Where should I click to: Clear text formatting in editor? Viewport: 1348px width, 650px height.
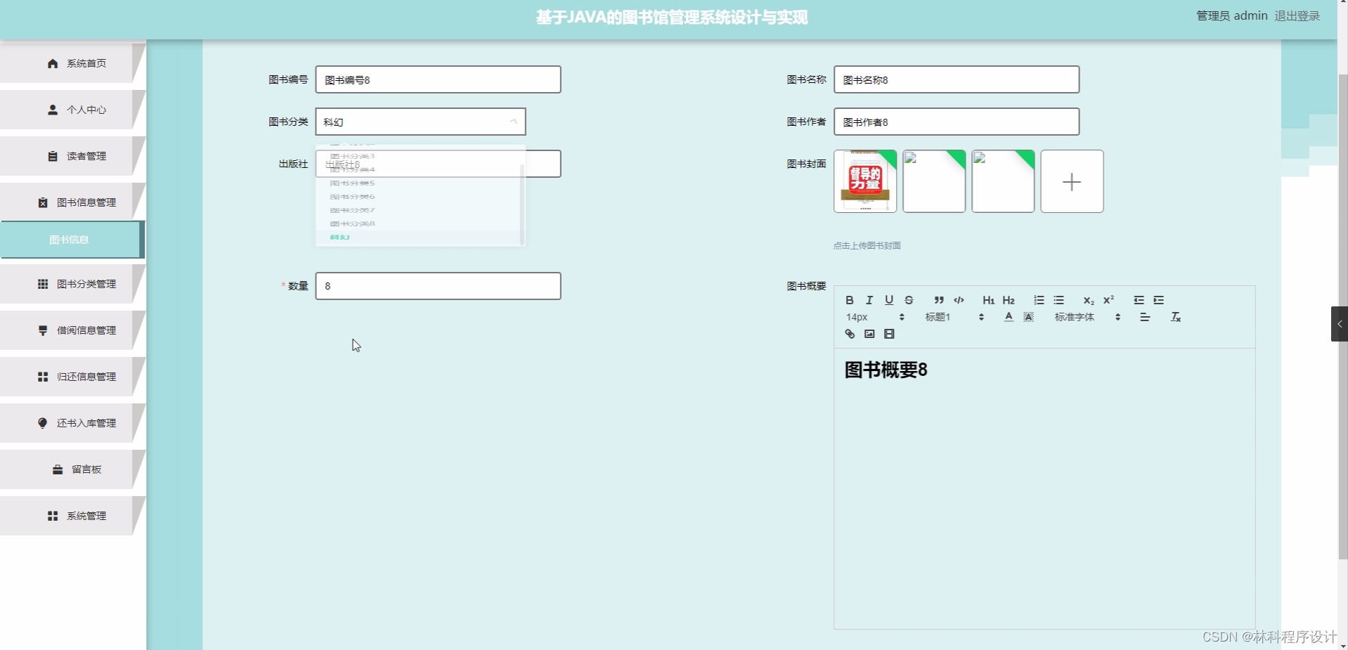coord(1175,317)
